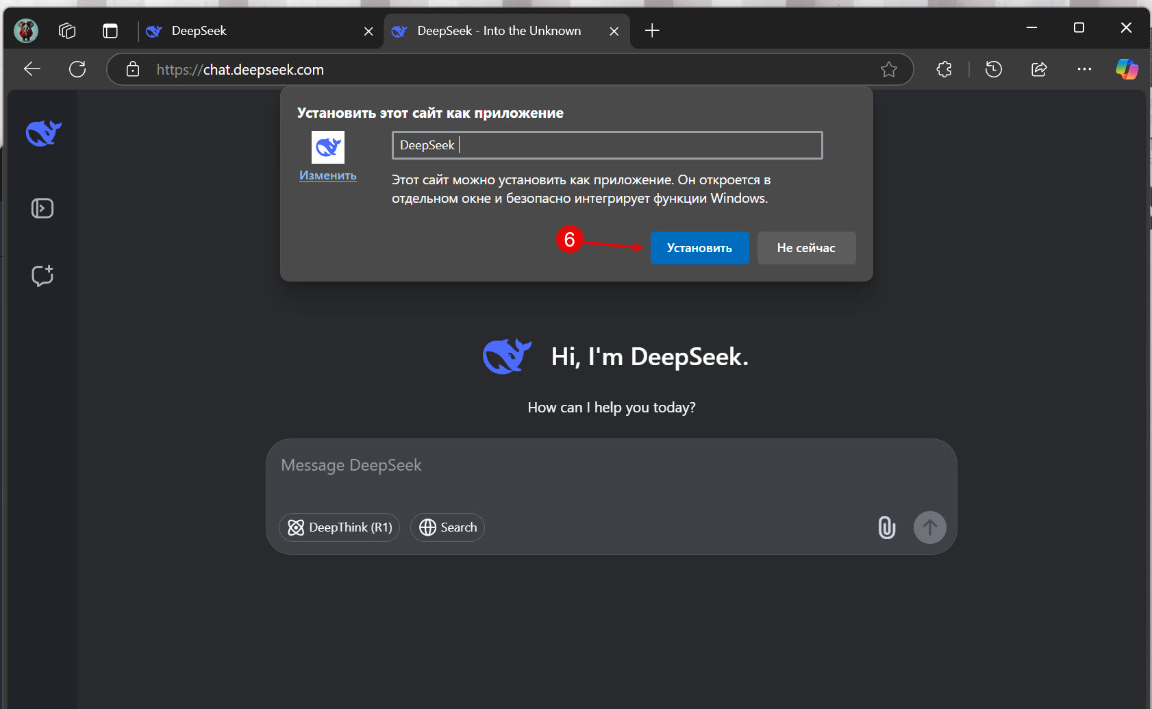
Task: Go back to the previous page
Action: (32, 69)
